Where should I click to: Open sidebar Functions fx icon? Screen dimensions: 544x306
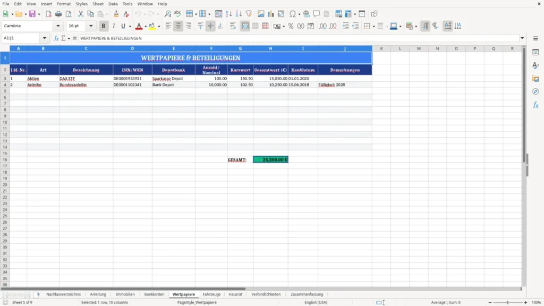(x=535, y=105)
